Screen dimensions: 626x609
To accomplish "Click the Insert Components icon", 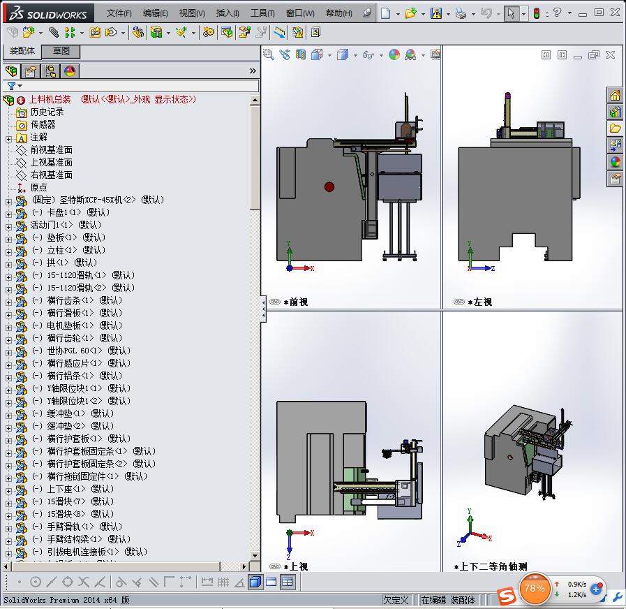I will point(28,32).
